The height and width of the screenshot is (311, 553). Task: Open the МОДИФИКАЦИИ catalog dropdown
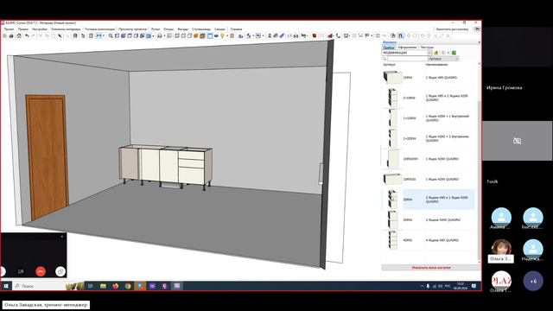coord(429,53)
